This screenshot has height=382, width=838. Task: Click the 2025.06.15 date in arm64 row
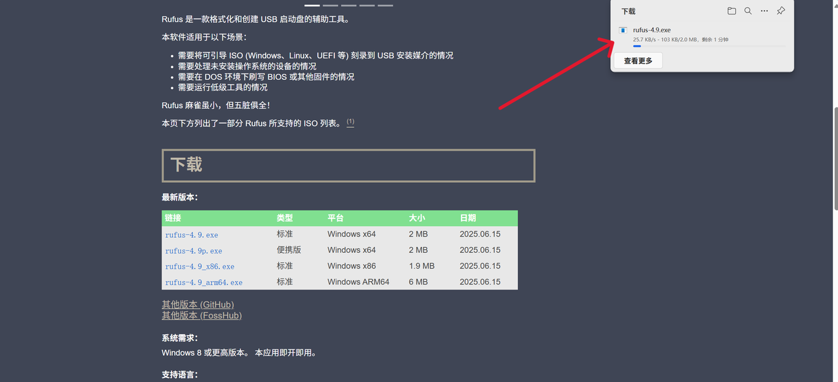[x=480, y=282]
